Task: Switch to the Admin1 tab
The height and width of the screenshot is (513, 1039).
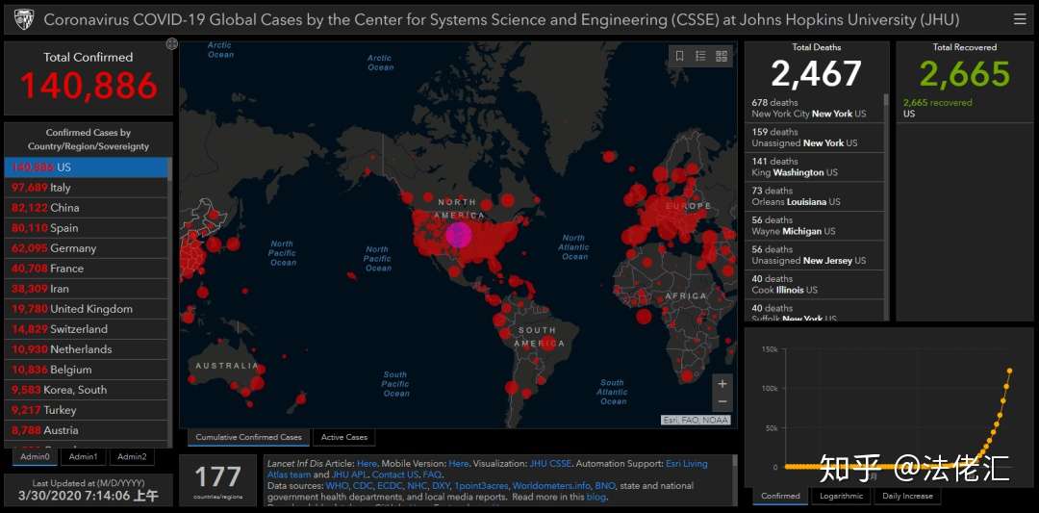Action: coord(83,456)
